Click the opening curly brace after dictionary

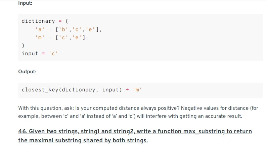(x=67, y=21)
